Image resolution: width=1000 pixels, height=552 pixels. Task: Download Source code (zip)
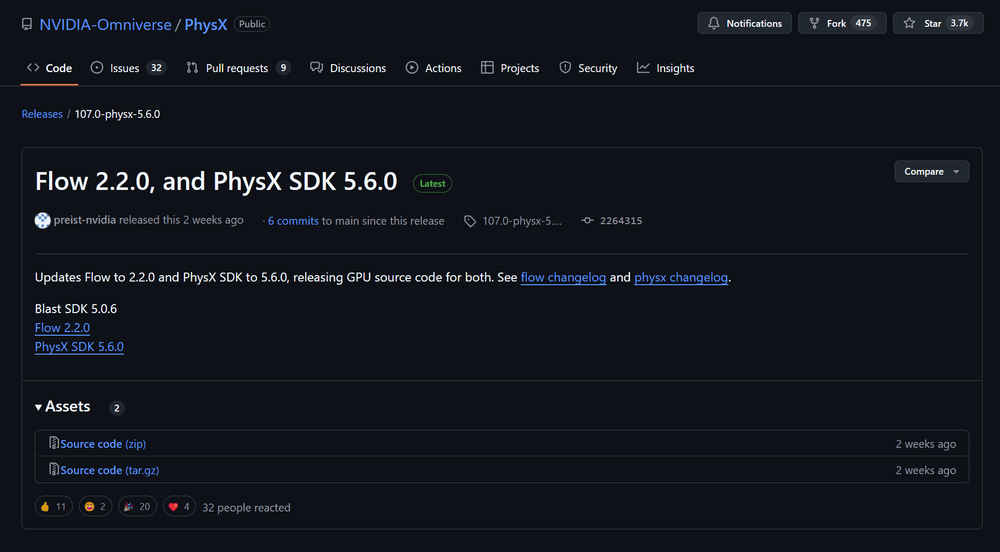103,444
